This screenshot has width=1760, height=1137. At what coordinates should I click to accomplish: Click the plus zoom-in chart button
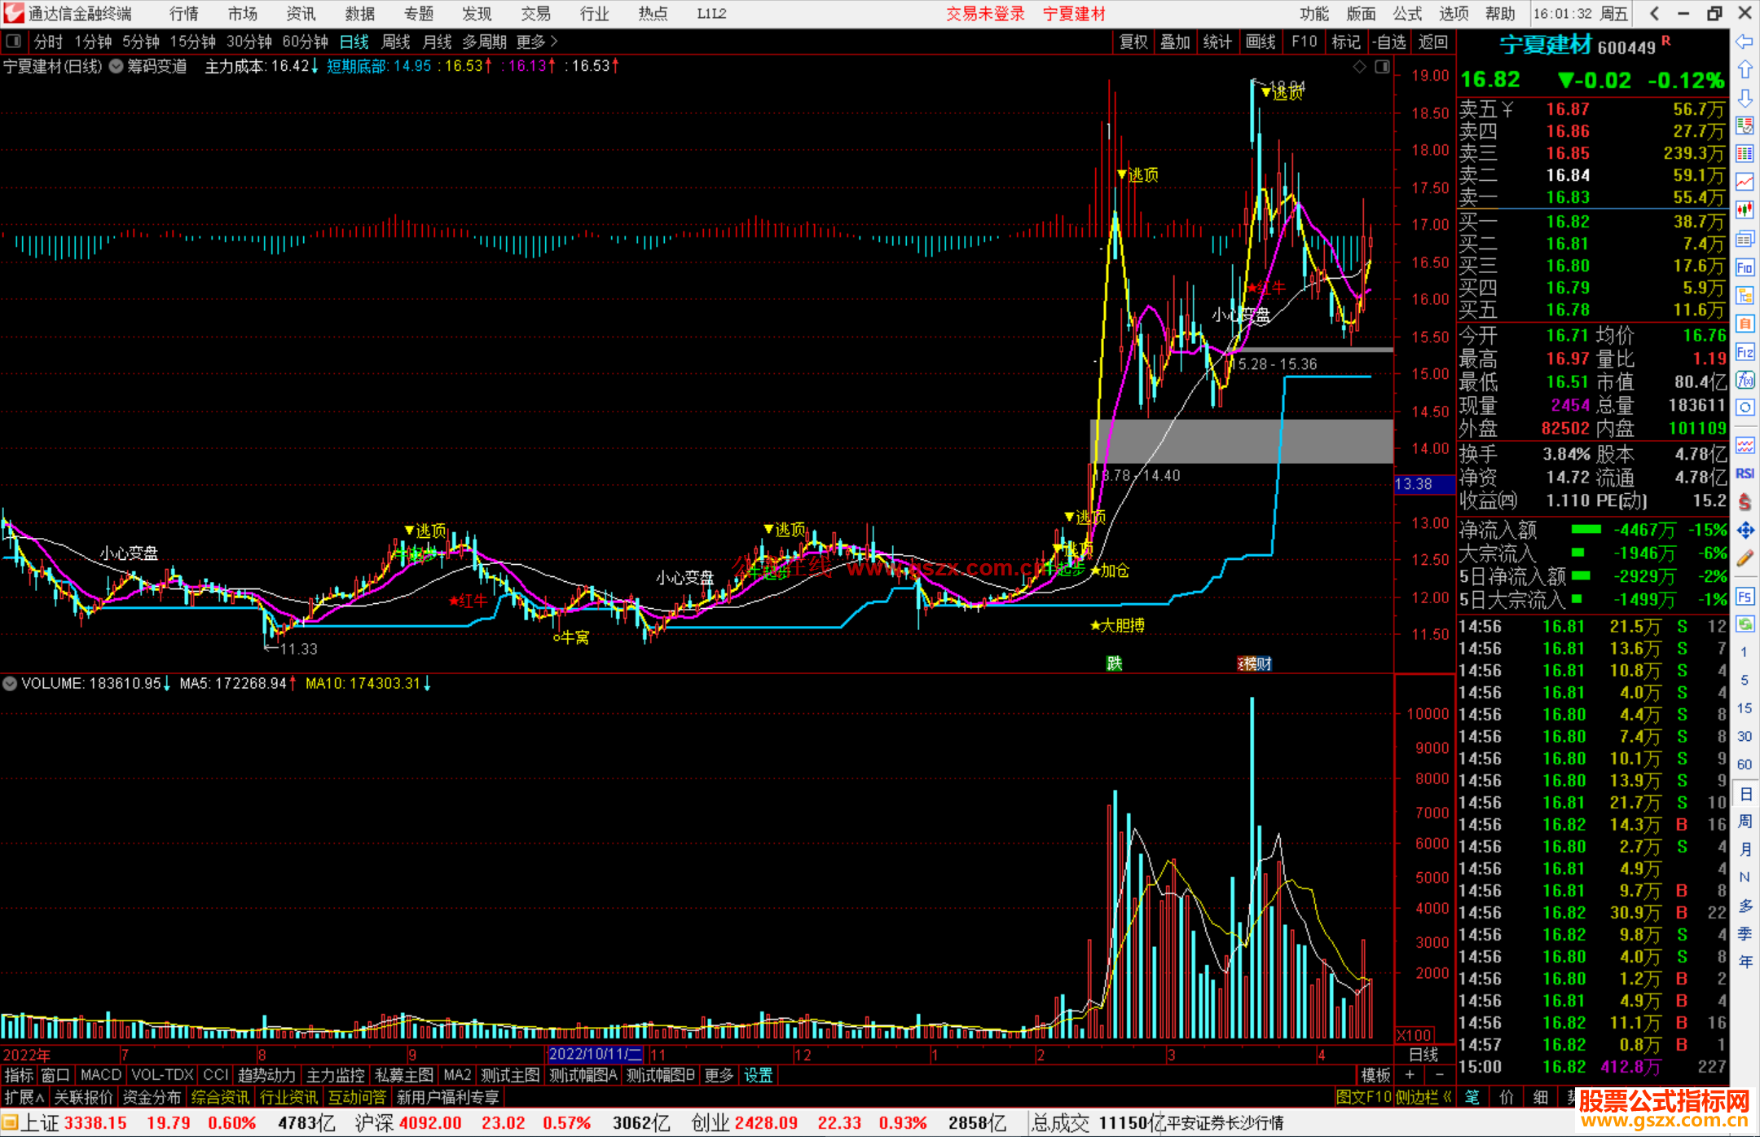coord(1410,1075)
